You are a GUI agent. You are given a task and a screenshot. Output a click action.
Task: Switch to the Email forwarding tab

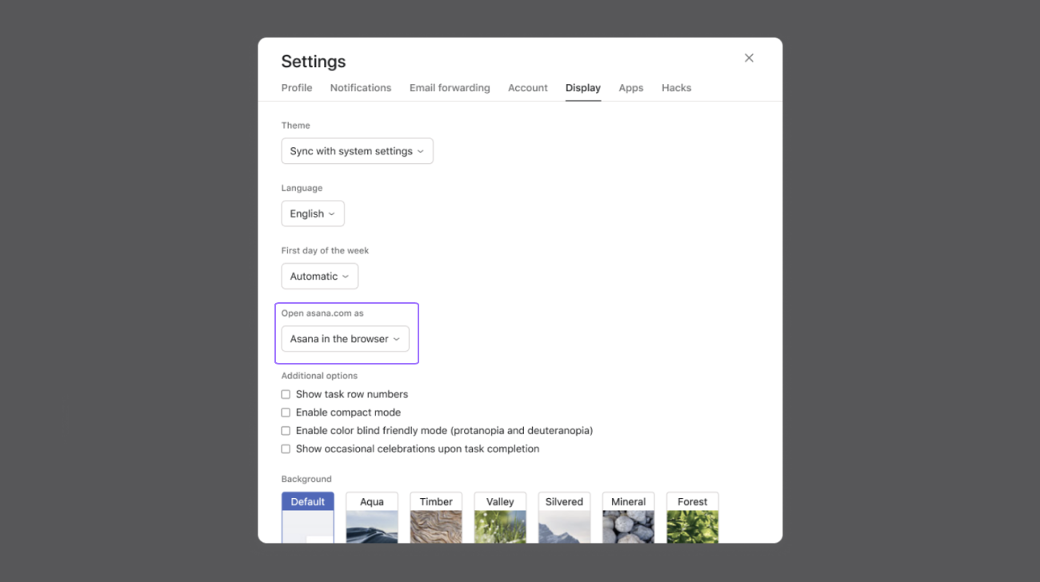(450, 88)
